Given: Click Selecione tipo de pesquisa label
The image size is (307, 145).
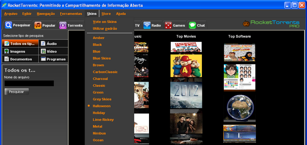Looking at the screenshot, I should click(23, 36).
